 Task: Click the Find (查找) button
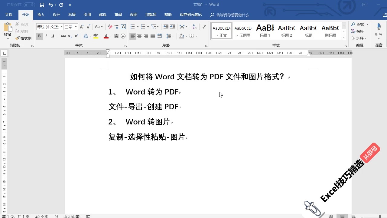pos(357,25)
